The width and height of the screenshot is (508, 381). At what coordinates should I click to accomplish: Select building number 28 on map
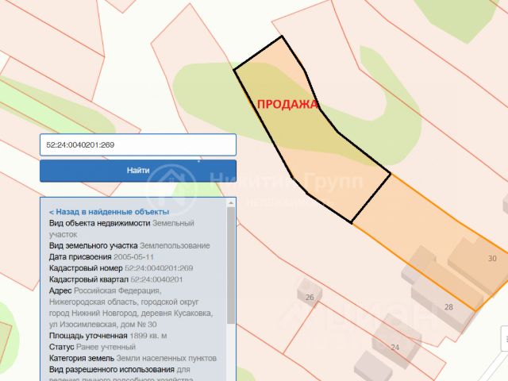coord(448,307)
